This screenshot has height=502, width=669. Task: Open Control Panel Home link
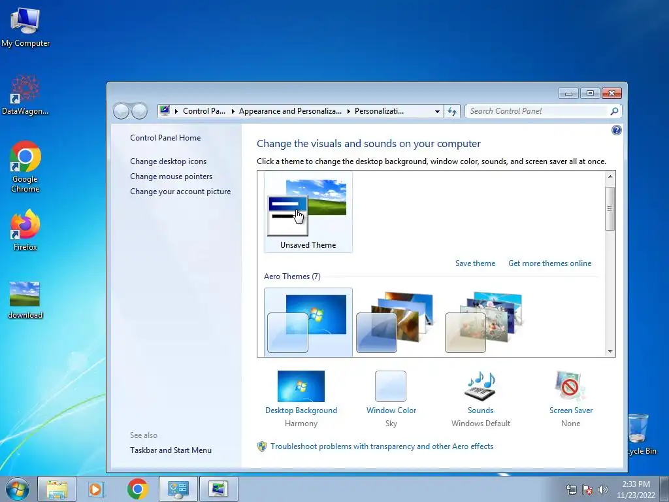coord(165,138)
